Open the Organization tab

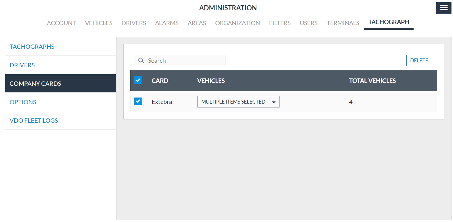coord(237,23)
